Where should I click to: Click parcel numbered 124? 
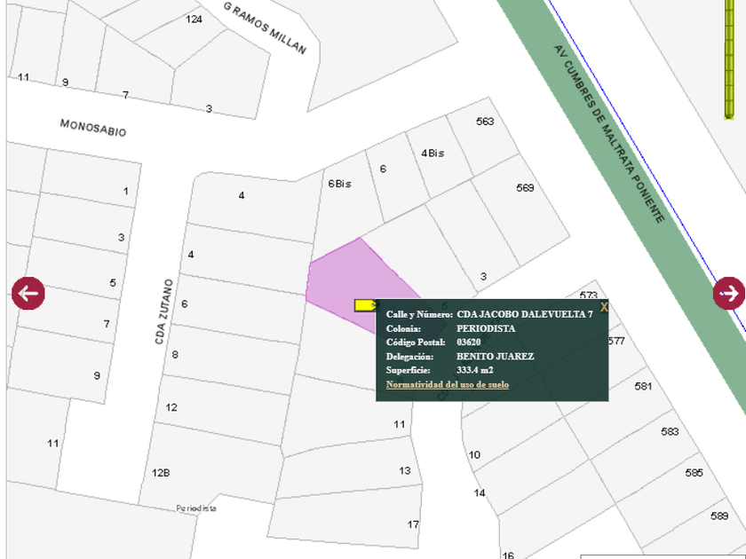(x=194, y=20)
